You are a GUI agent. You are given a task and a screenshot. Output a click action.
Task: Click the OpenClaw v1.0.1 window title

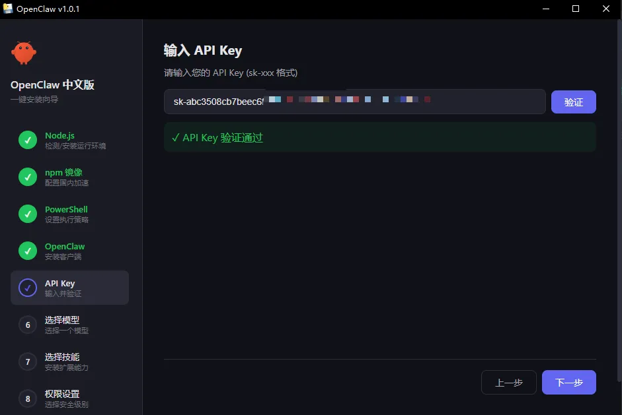pos(48,9)
